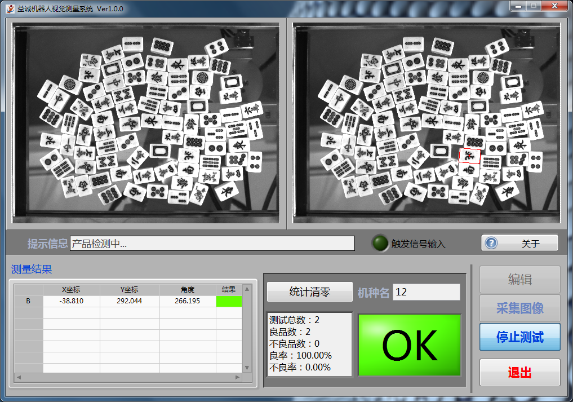Image resolution: width=573 pixels, height=402 pixels.
Task: Click the green 结果 cell in row B
Action: click(x=229, y=301)
